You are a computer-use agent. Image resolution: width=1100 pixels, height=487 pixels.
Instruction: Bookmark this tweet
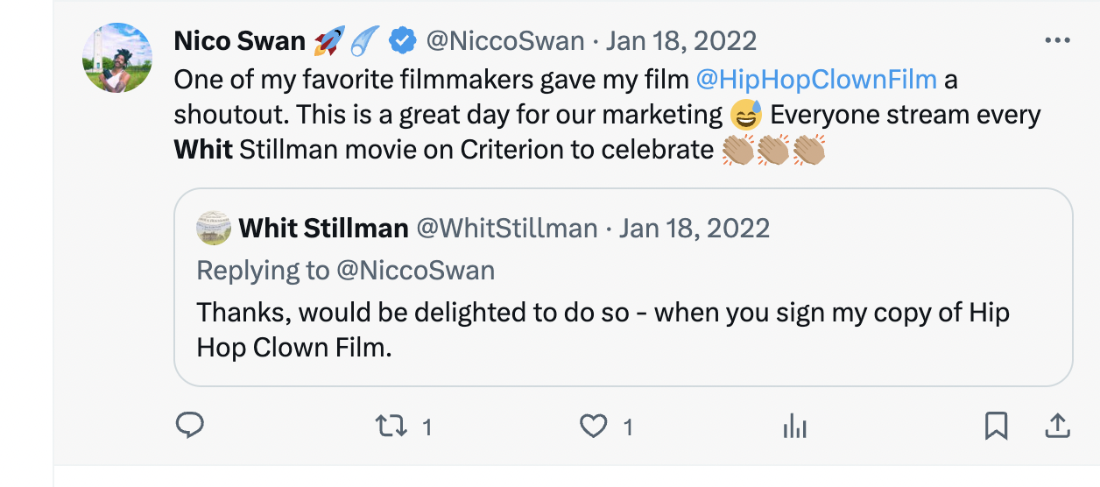pyautogui.click(x=996, y=427)
